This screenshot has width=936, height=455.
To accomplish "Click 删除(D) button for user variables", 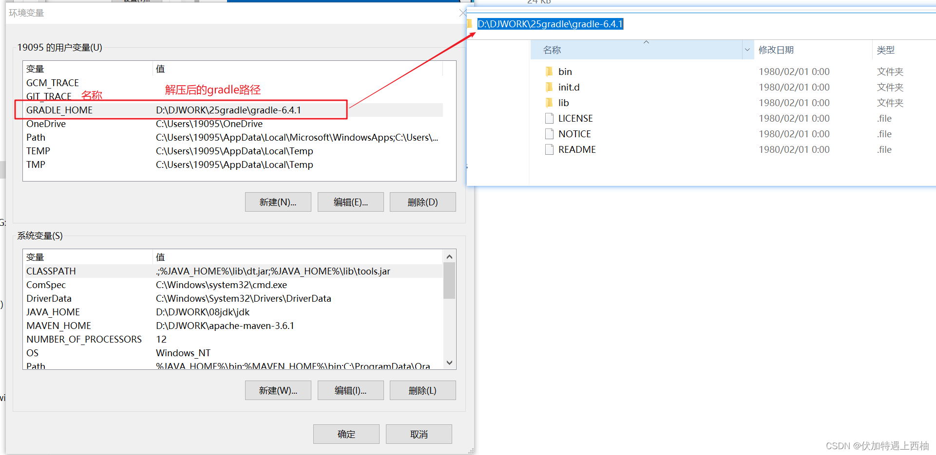I will (x=422, y=202).
